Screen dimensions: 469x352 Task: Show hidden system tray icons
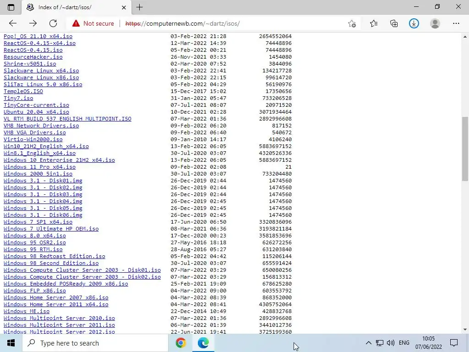coord(369,343)
